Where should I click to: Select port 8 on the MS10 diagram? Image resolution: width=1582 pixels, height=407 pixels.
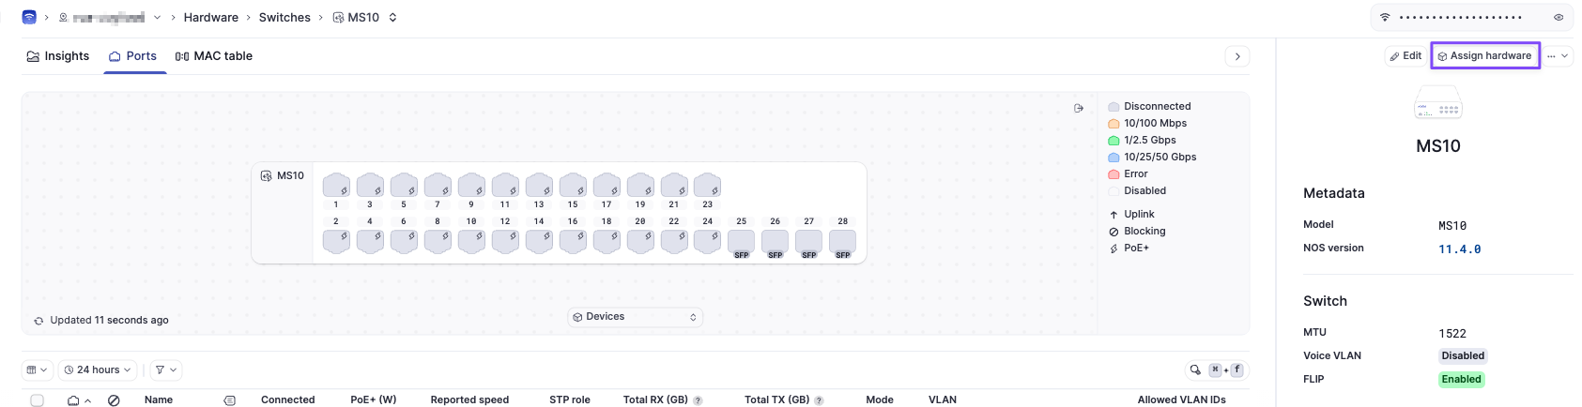pyautogui.click(x=438, y=241)
